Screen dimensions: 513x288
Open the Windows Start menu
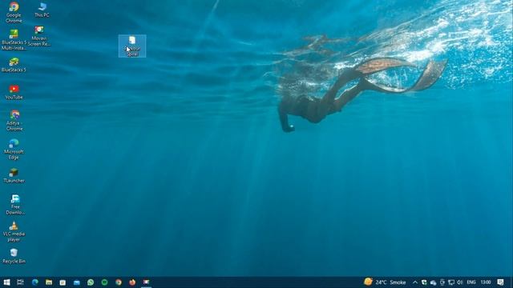pyautogui.click(x=6, y=282)
